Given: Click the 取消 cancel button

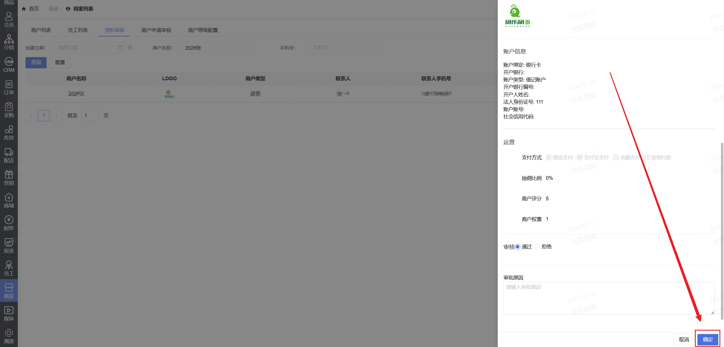Looking at the screenshot, I should coord(684,339).
